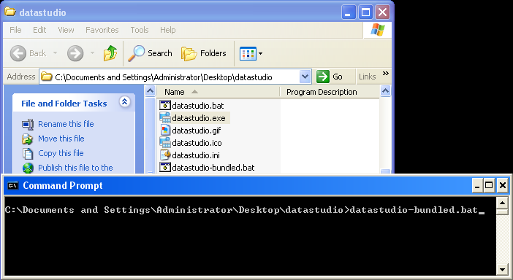The height and width of the screenshot is (280, 513).
Task: Click the datastudio.ini file icon
Action: tap(165, 155)
